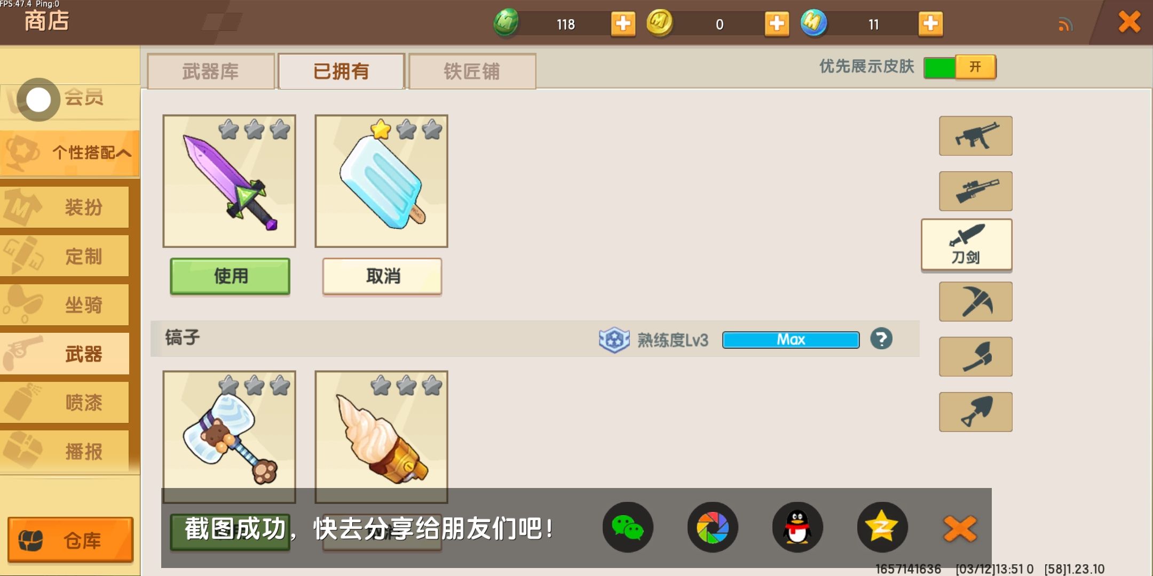Share screenshot via WeChat icon
The height and width of the screenshot is (576, 1153).
[x=628, y=527]
